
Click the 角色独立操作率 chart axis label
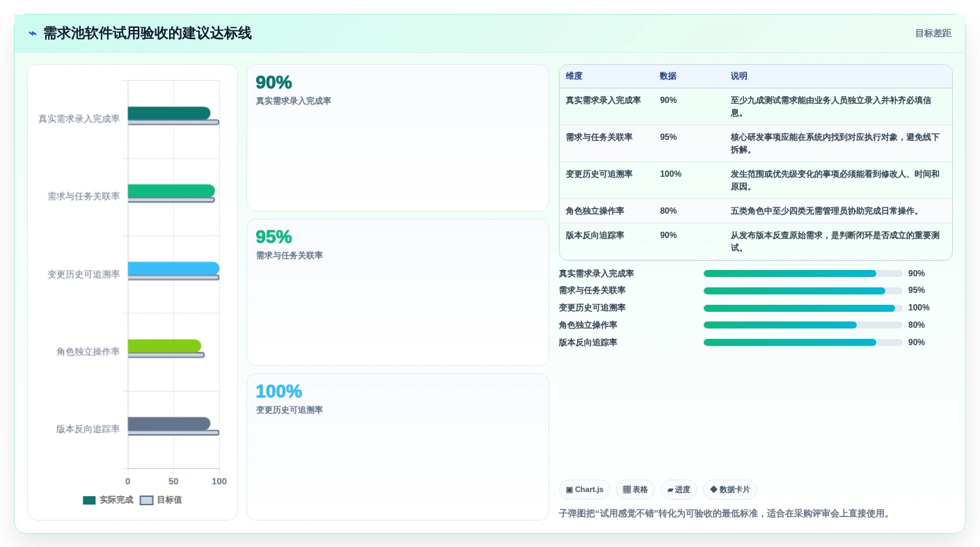point(88,352)
